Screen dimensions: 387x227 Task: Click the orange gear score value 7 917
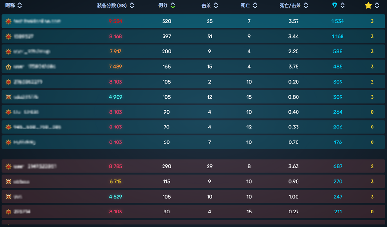click(x=116, y=52)
